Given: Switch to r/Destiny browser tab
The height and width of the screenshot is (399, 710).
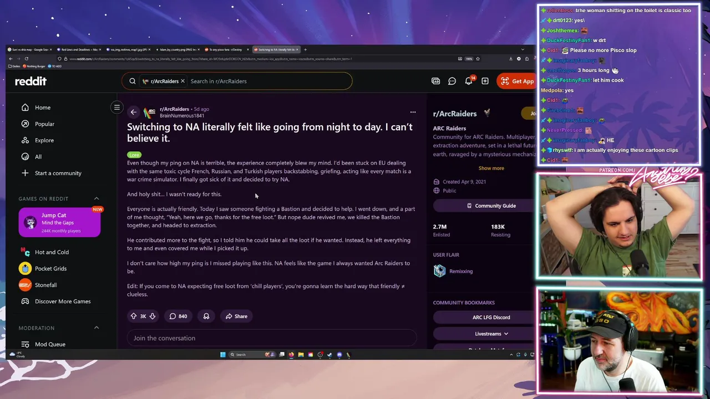Looking at the screenshot, I should click(x=226, y=49).
